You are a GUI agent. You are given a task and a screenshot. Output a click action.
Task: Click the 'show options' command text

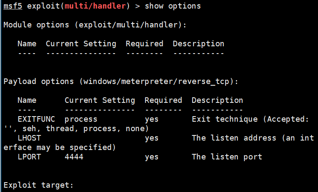[x=172, y=6]
